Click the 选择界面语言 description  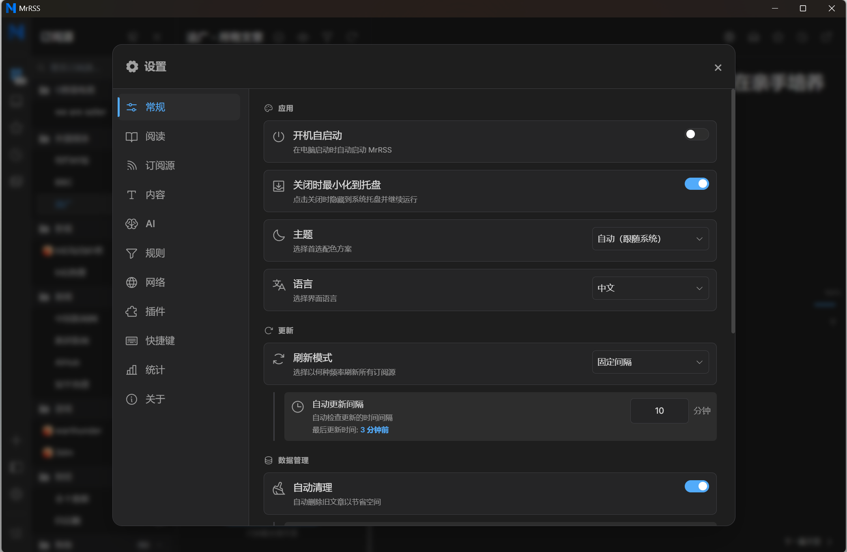point(315,299)
